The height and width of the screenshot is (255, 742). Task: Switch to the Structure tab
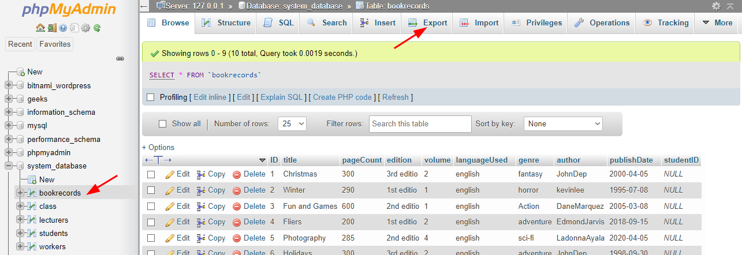(x=226, y=23)
